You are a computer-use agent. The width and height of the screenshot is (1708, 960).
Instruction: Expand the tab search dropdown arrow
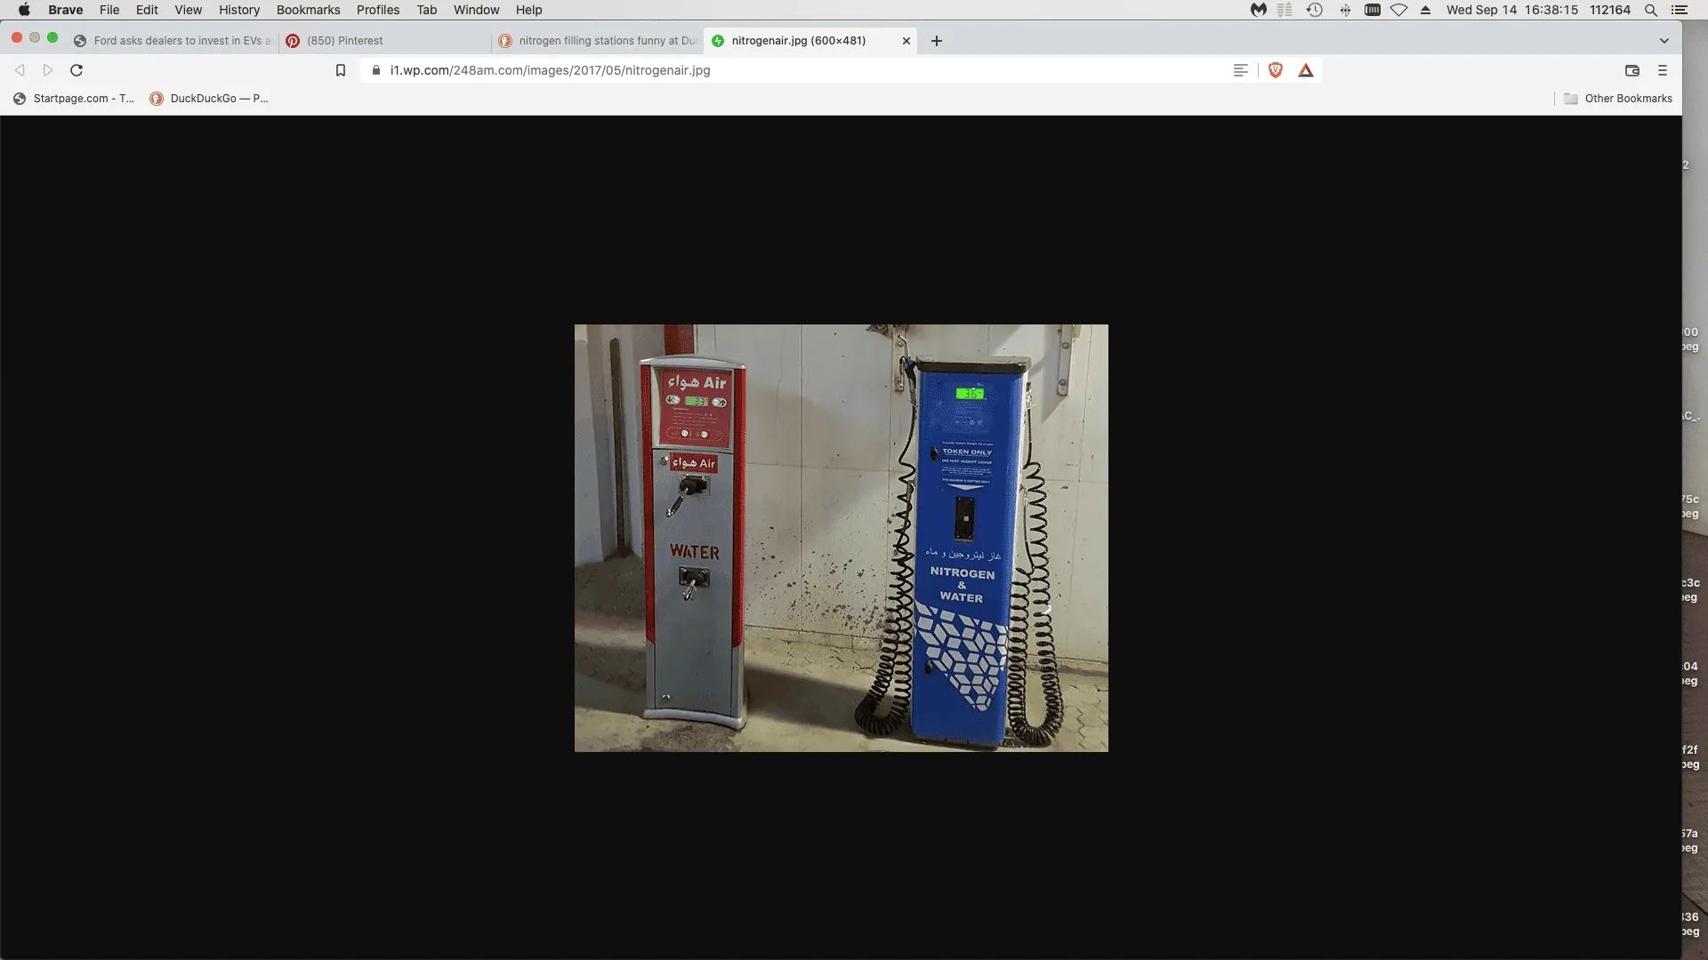click(1664, 41)
